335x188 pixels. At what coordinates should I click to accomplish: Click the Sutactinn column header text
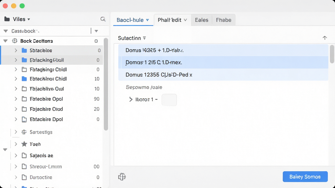pos(130,38)
